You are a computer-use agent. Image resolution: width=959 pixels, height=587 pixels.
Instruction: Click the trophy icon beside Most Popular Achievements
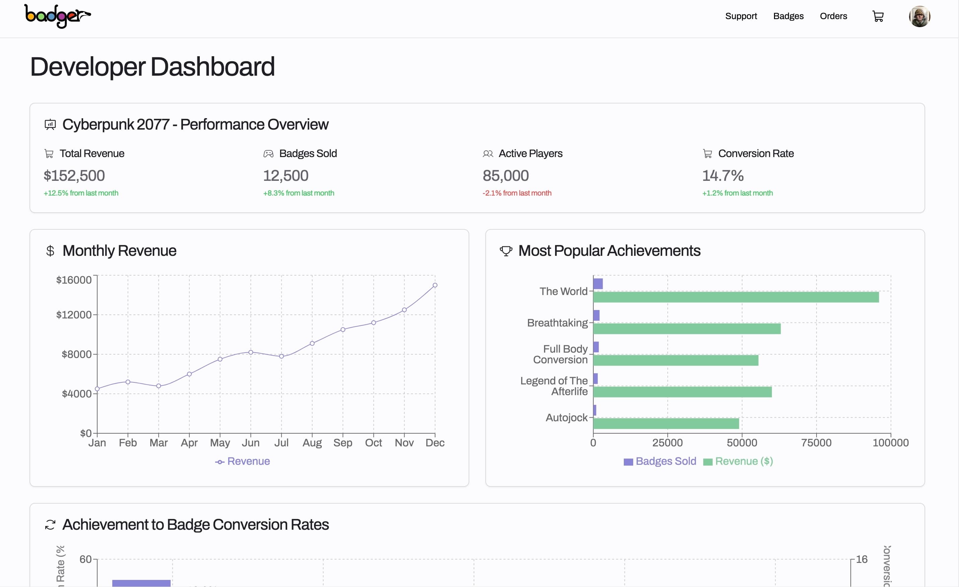pos(506,251)
